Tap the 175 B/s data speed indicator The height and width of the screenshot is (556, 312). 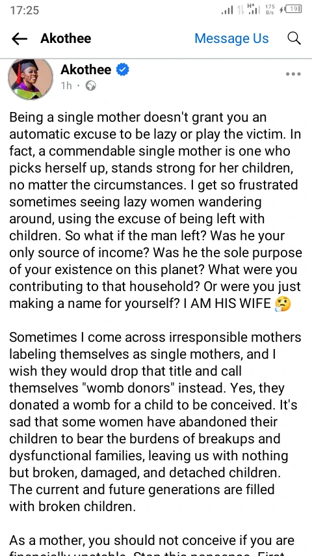click(270, 10)
